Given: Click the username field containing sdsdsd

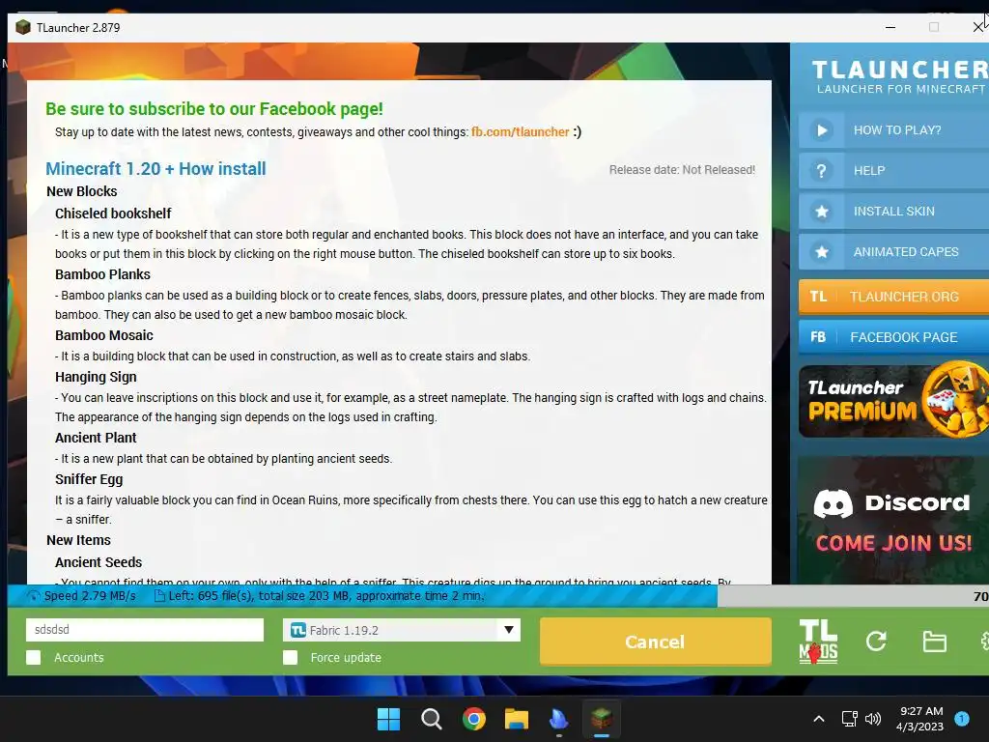Looking at the screenshot, I should [145, 630].
